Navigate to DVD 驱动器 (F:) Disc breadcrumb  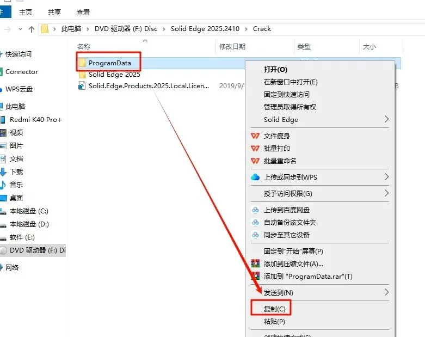(x=126, y=29)
